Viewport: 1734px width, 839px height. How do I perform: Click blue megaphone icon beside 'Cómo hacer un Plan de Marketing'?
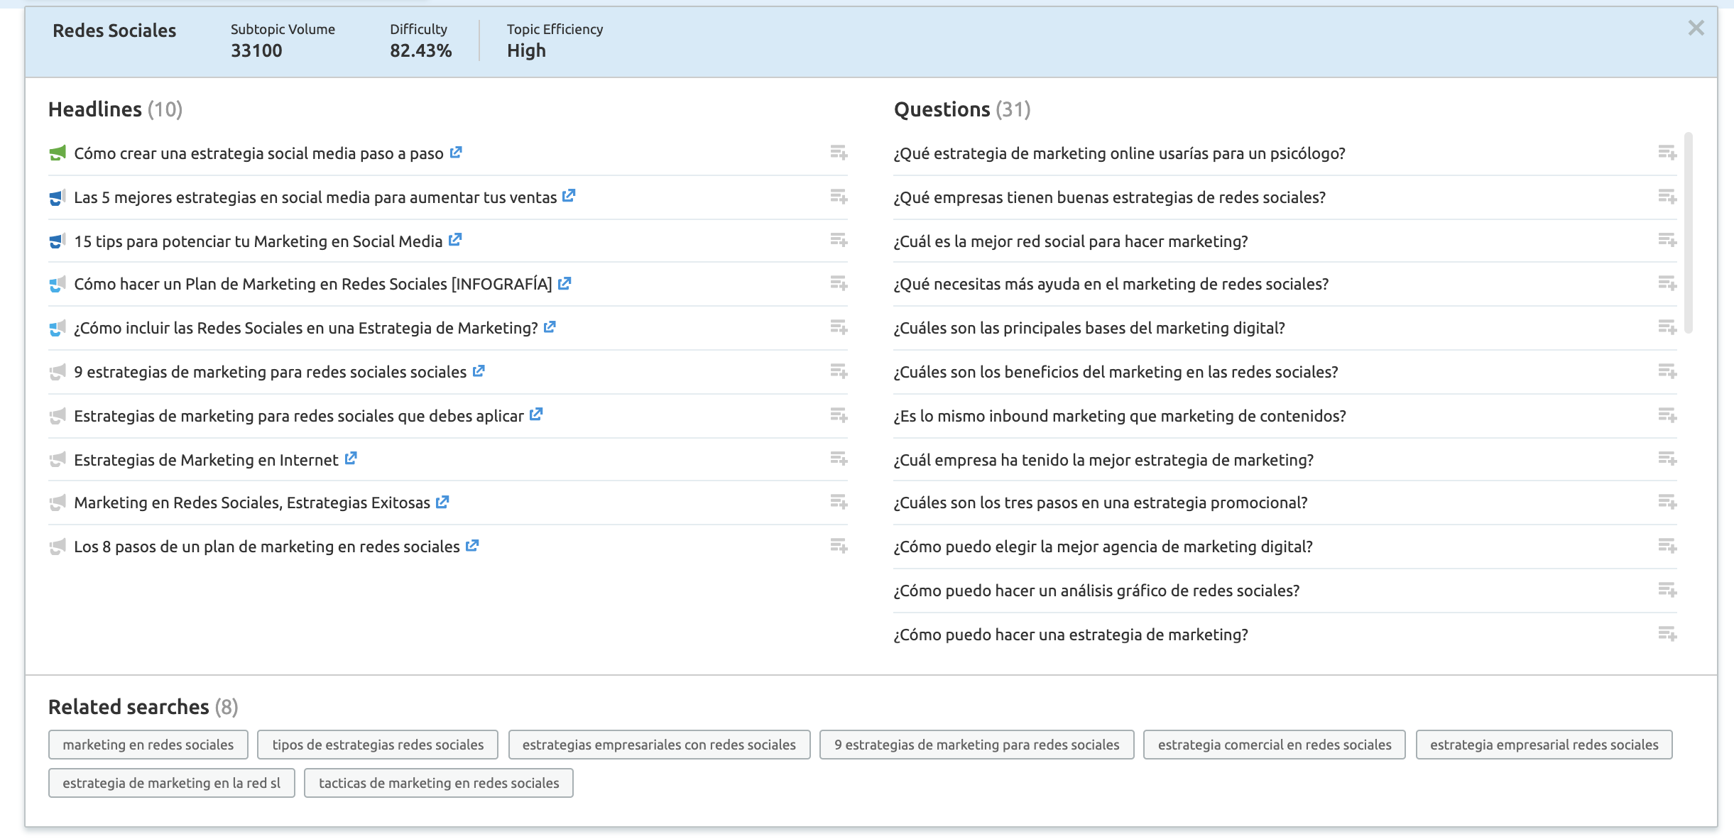click(58, 285)
